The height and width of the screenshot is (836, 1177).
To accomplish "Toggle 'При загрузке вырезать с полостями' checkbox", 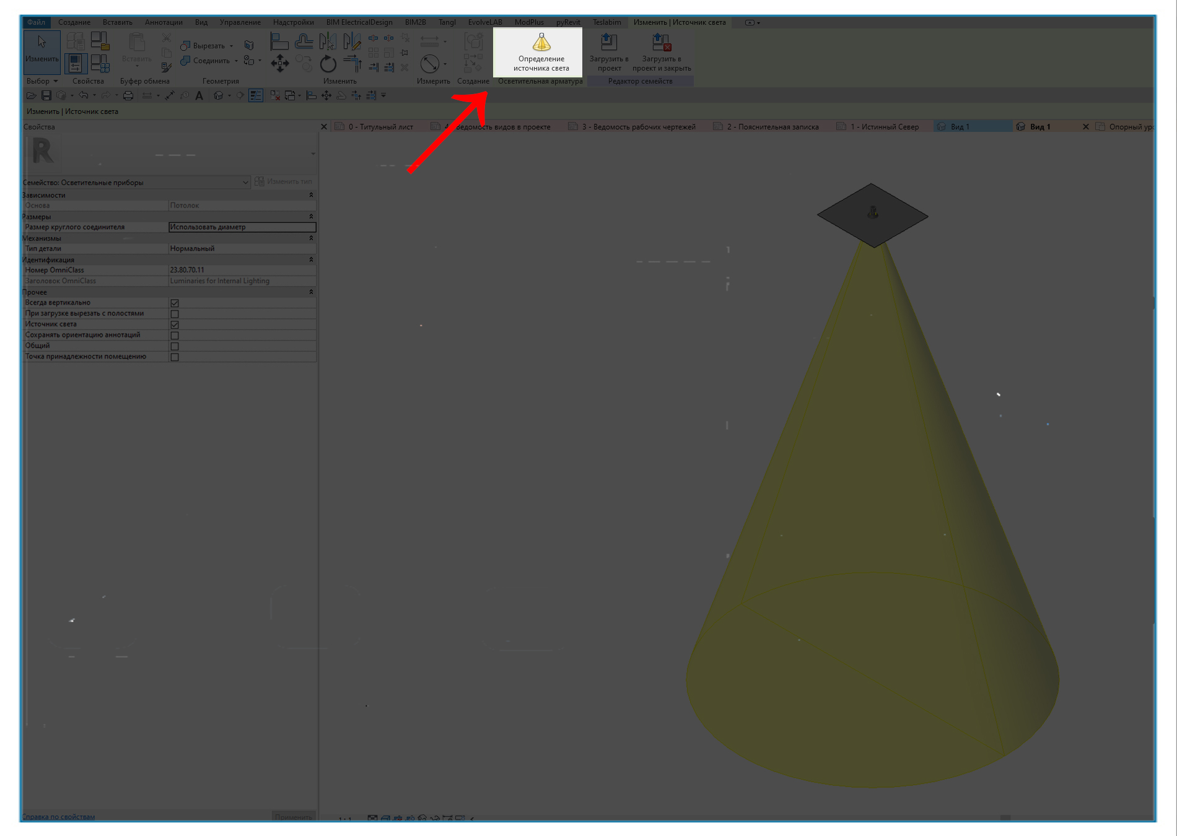I will coord(175,314).
